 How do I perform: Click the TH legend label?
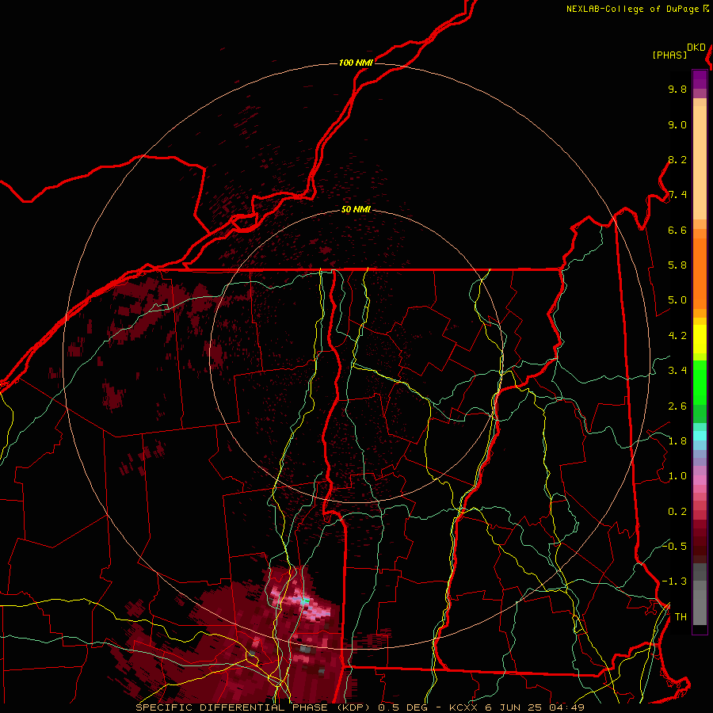click(x=681, y=616)
